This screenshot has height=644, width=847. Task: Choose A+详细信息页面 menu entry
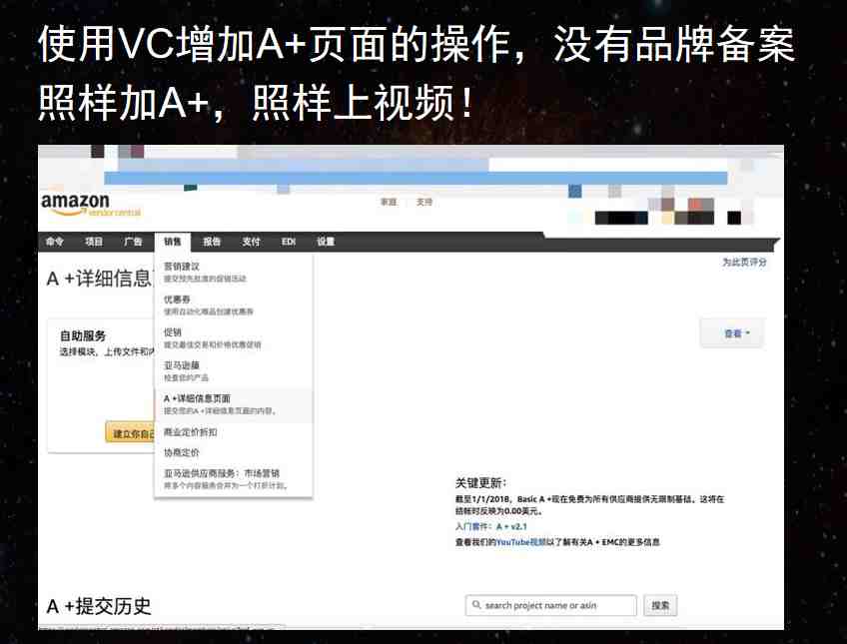(x=233, y=404)
